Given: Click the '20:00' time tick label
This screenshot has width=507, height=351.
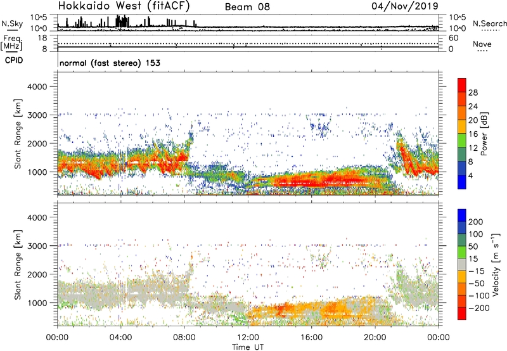Looking at the screenshot, I should 375,338.
